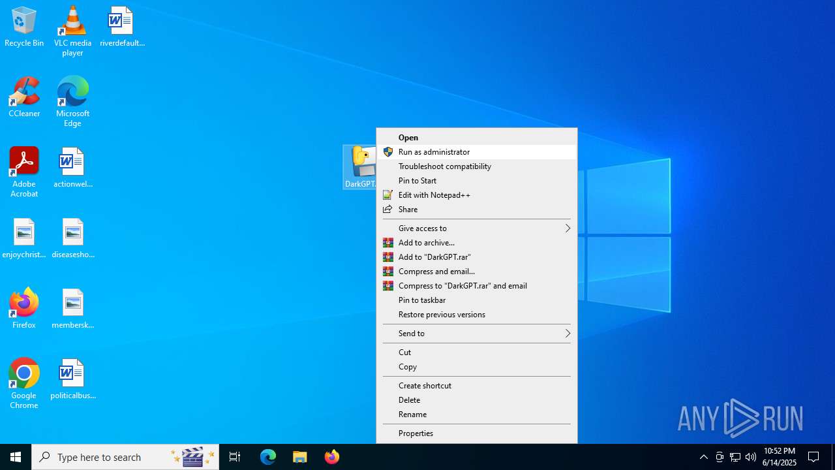This screenshot has height=470, width=835.
Task: Open Task View in taskbar
Action: pos(235,457)
